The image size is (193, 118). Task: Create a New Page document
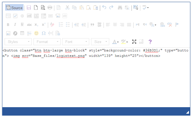[x=36, y=8]
